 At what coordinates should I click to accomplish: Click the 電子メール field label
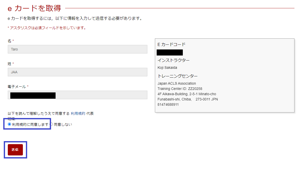click(x=17, y=87)
